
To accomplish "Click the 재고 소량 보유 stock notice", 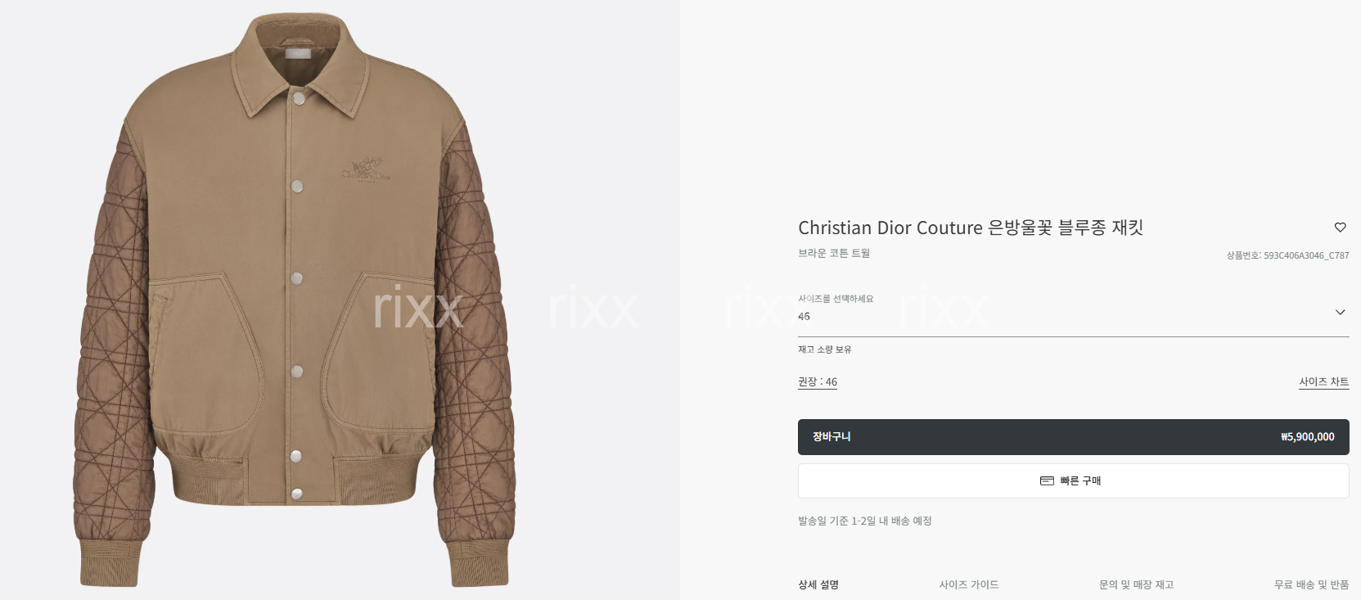I will tap(825, 350).
